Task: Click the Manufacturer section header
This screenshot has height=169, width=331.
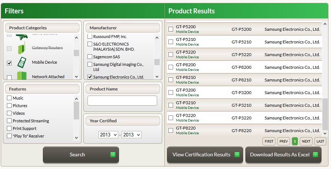Action: point(123,28)
